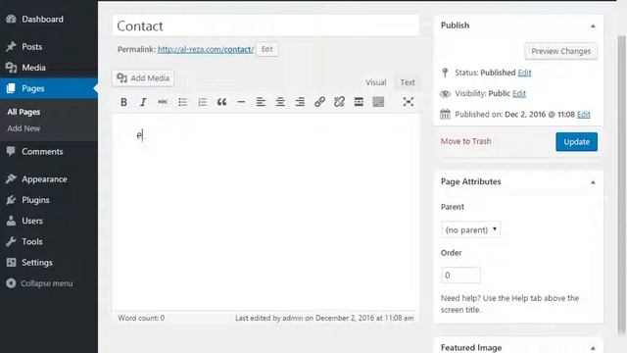Apply italic formatting

coord(143,102)
